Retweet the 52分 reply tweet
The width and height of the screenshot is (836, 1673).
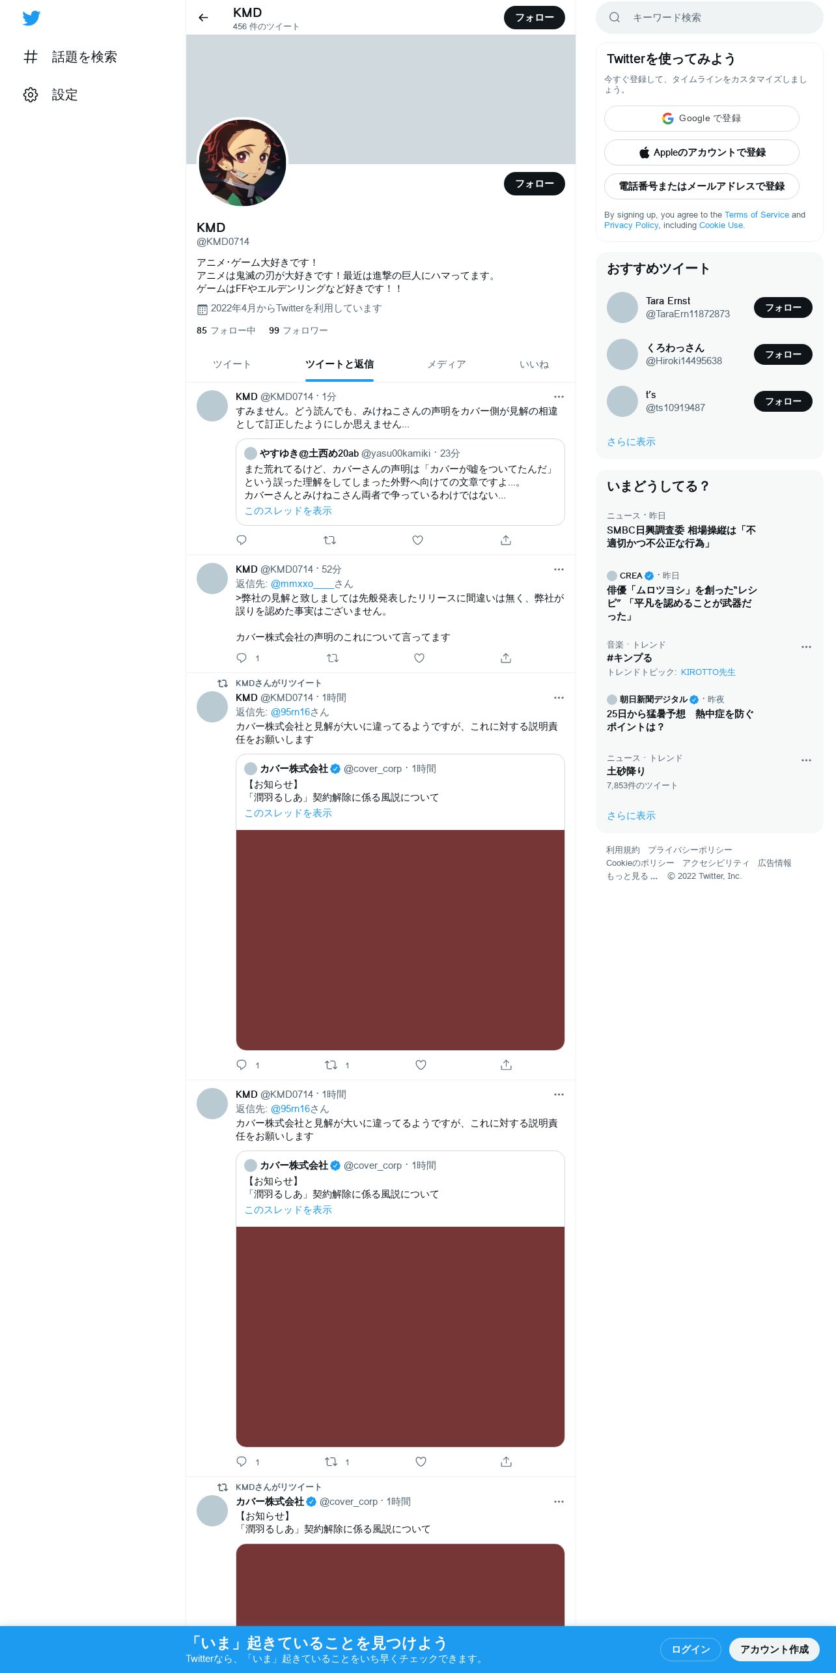(333, 658)
